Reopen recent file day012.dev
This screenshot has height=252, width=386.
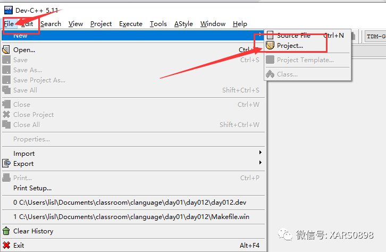coord(133,202)
